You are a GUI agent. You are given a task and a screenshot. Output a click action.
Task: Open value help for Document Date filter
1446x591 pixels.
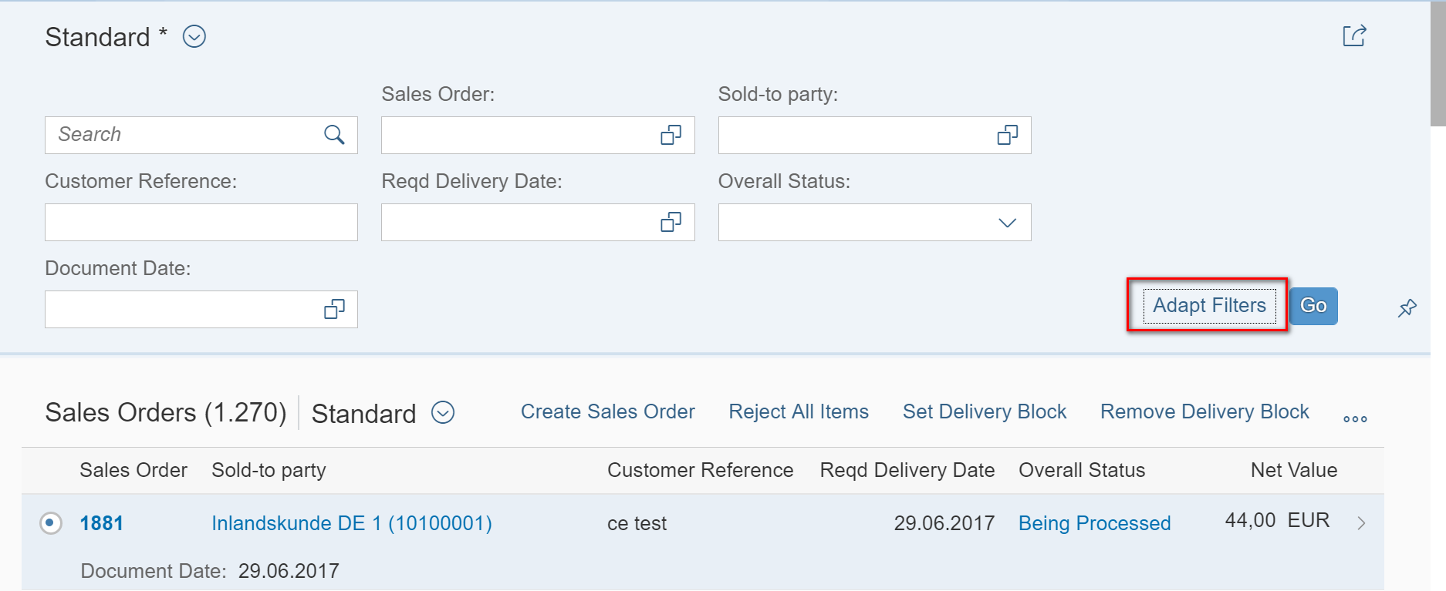334,310
